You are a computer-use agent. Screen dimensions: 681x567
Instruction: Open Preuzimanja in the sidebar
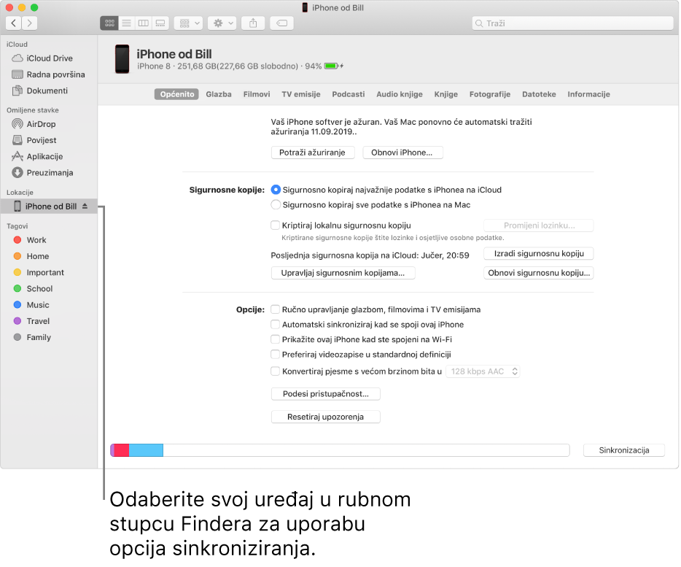click(49, 173)
